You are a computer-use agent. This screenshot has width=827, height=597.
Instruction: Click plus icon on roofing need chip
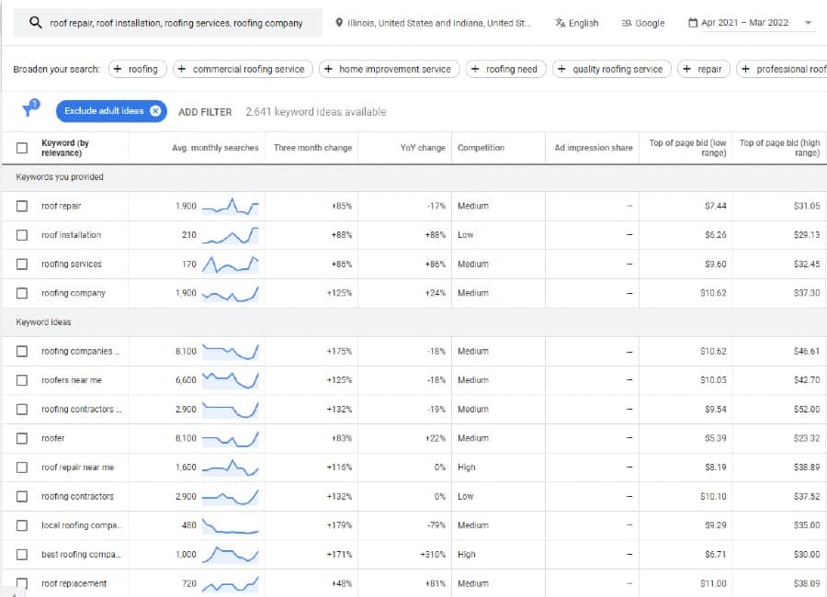(x=475, y=69)
